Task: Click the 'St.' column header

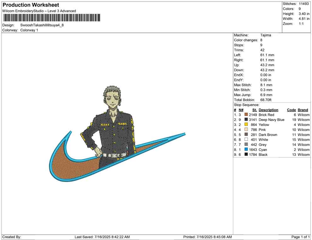Action: click(255, 110)
